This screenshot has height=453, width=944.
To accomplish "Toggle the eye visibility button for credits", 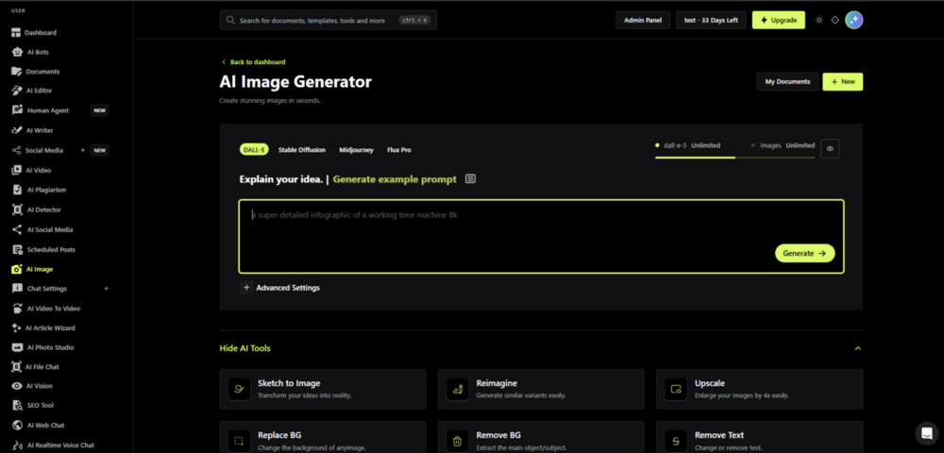I will (830, 148).
